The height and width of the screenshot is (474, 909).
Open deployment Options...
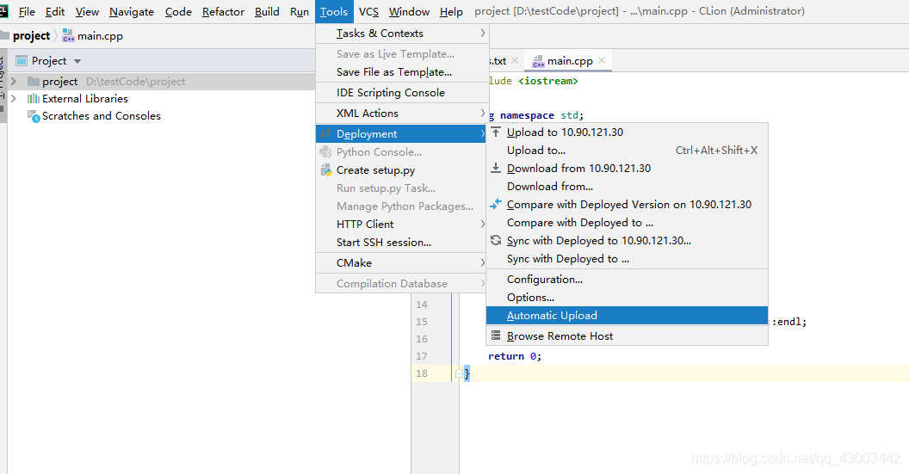[x=627, y=298]
